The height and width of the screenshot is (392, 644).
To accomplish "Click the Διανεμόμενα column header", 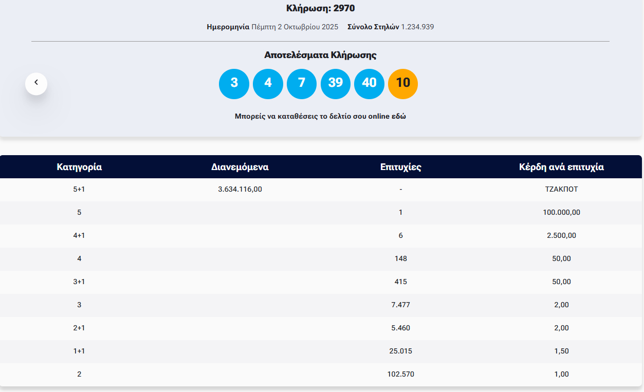I will click(240, 167).
